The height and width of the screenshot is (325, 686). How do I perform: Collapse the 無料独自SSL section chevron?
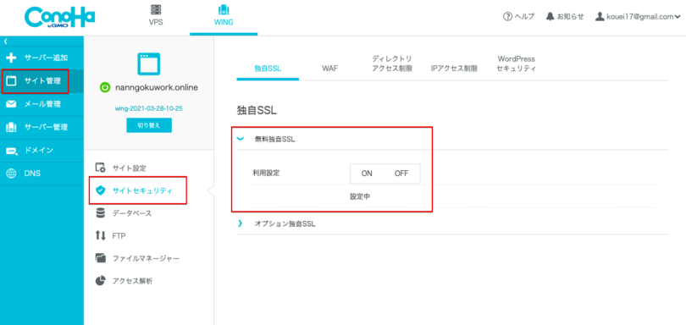(x=240, y=139)
